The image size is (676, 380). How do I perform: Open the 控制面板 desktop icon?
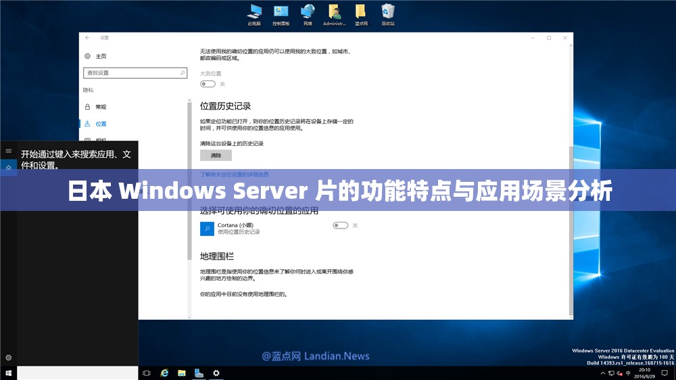tap(281, 15)
